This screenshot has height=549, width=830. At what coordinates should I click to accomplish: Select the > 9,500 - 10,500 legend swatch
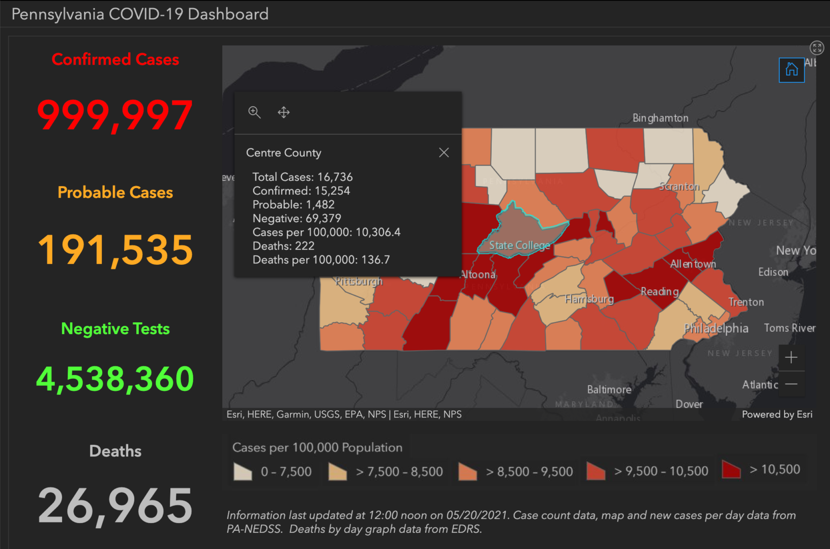(596, 471)
